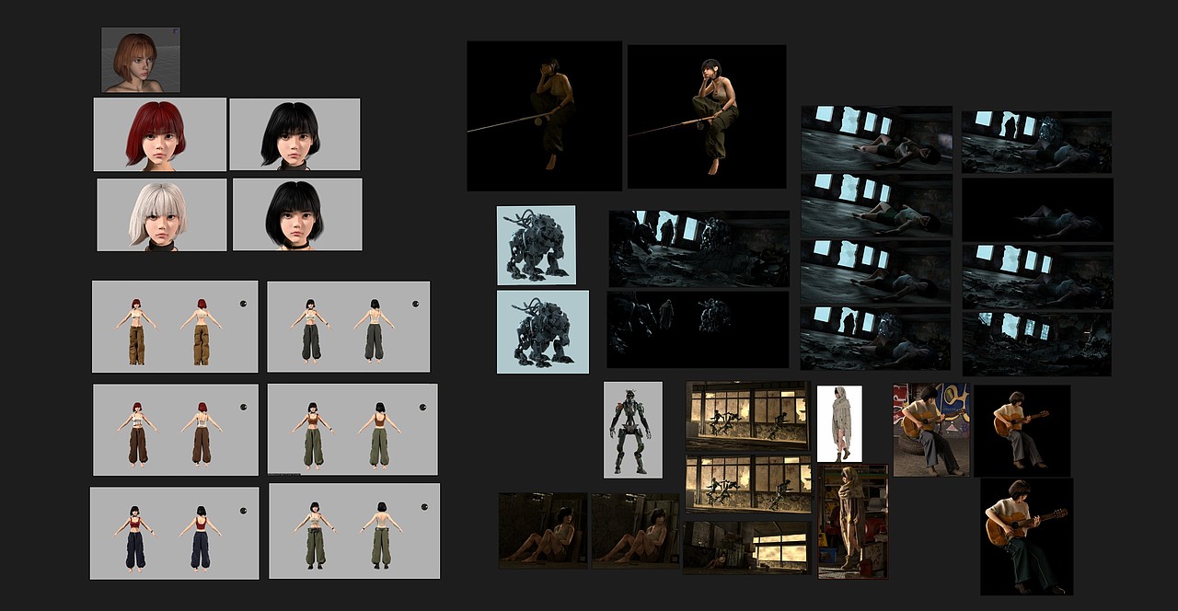This screenshot has height=611, width=1178.
Task: Select the underexposed girl-on-pole render
Action: click(x=544, y=116)
